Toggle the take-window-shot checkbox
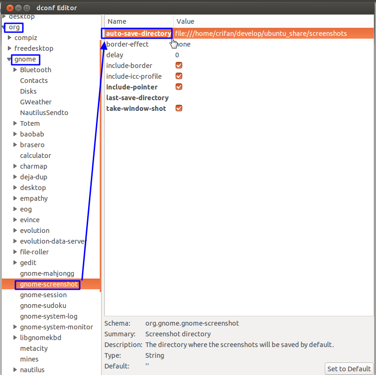This screenshot has height=375, width=376. click(x=178, y=108)
